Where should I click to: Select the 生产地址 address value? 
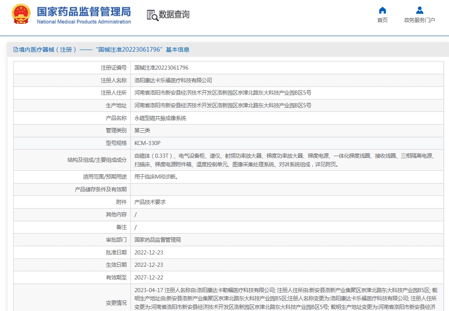pyautogui.click(x=223, y=105)
